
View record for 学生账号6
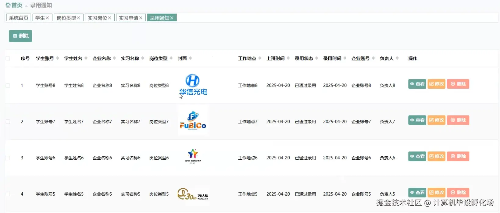[x=417, y=156]
